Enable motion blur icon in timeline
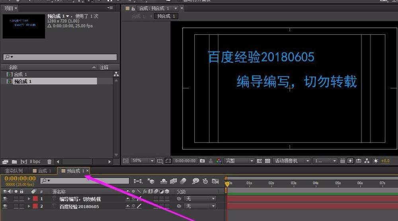This screenshot has width=398, height=221. [x=183, y=181]
